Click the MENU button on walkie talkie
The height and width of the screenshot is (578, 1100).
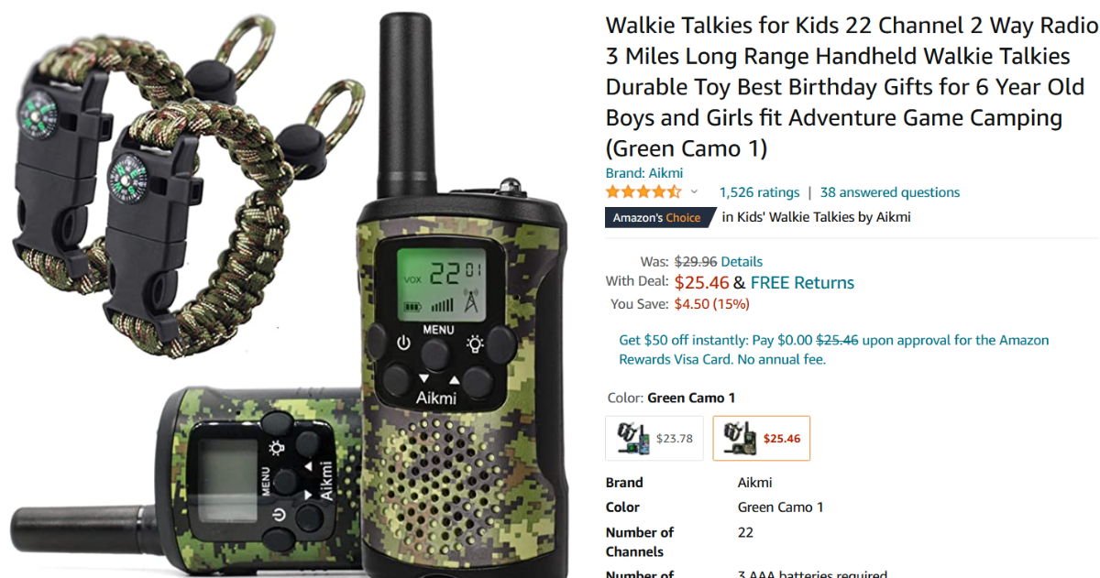(x=436, y=352)
